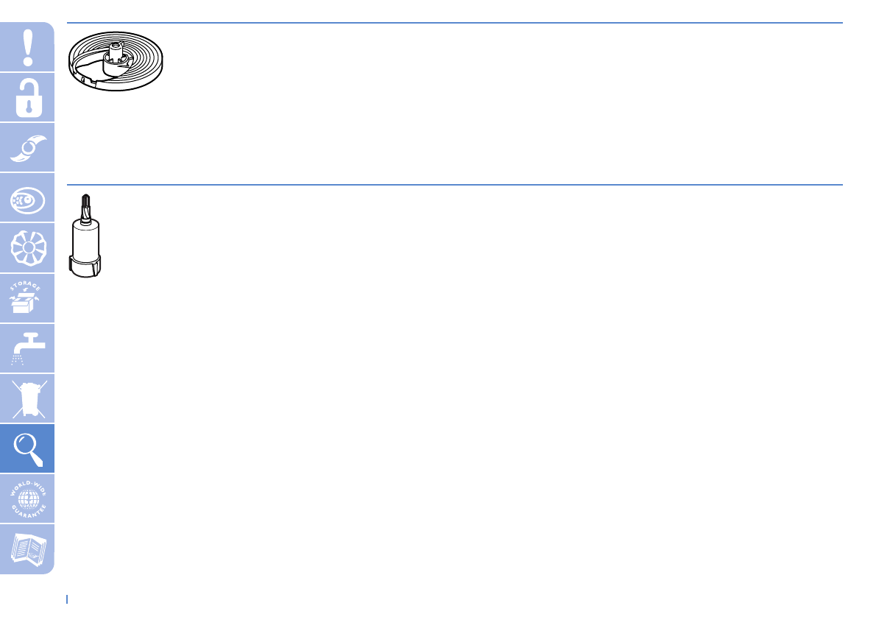Click the dark metal tip of the drive shaft
Image resolution: width=876 pixels, height=617 pixels.
(85, 209)
